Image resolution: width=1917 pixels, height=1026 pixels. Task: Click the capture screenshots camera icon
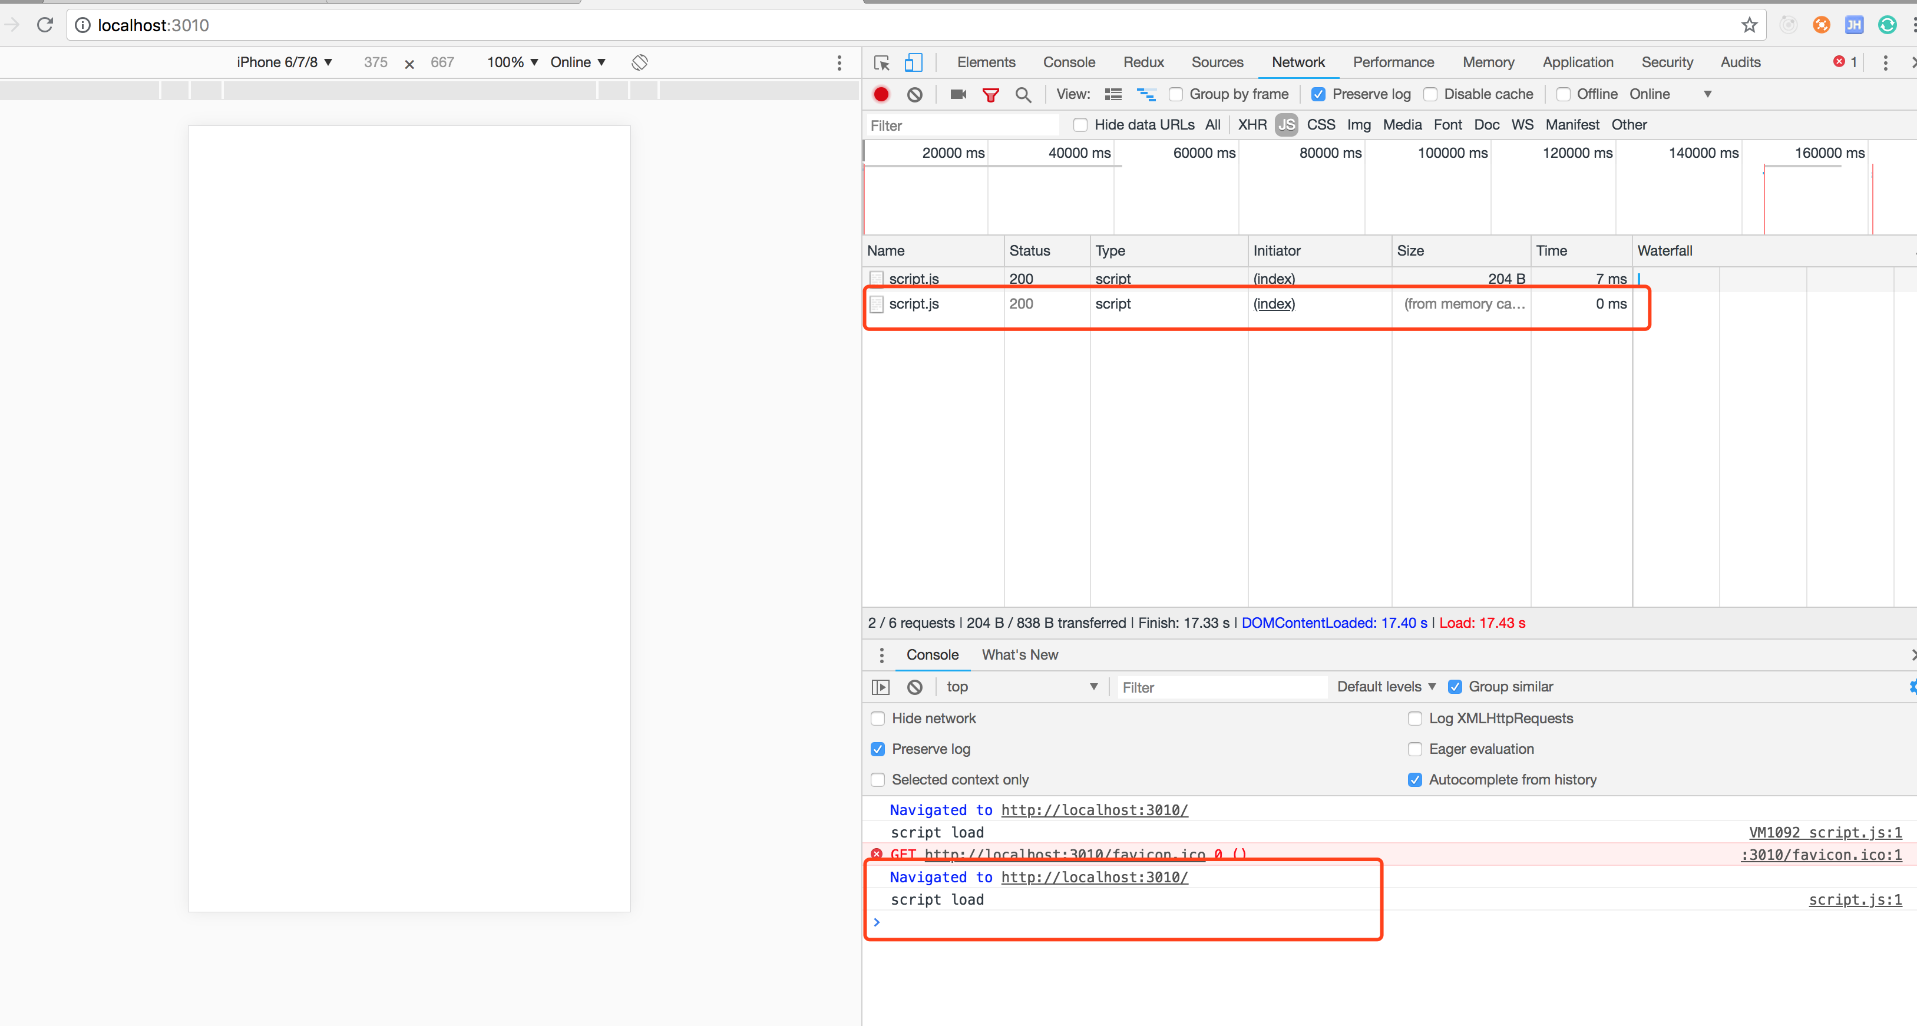(958, 94)
